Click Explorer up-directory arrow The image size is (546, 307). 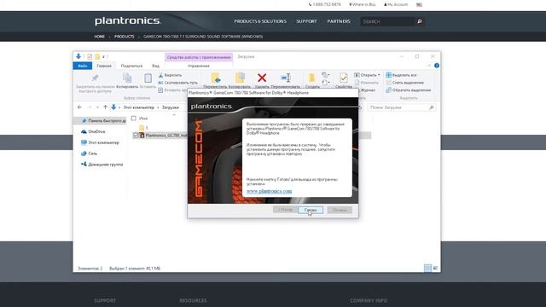coord(105,107)
